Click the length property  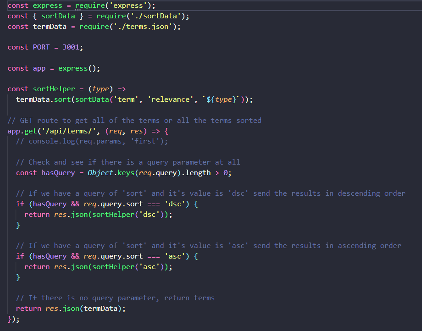[x=198, y=173]
